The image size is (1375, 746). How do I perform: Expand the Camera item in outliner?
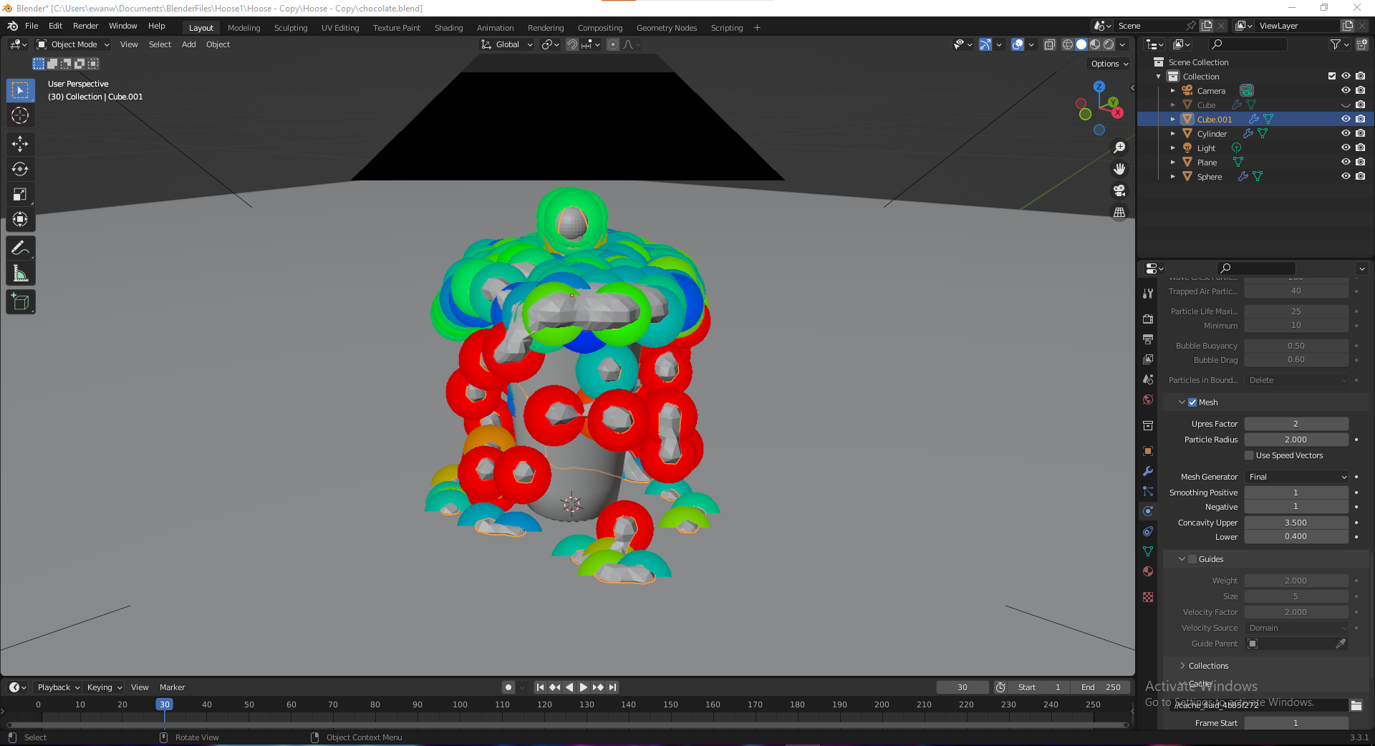click(x=1172, y=91)
